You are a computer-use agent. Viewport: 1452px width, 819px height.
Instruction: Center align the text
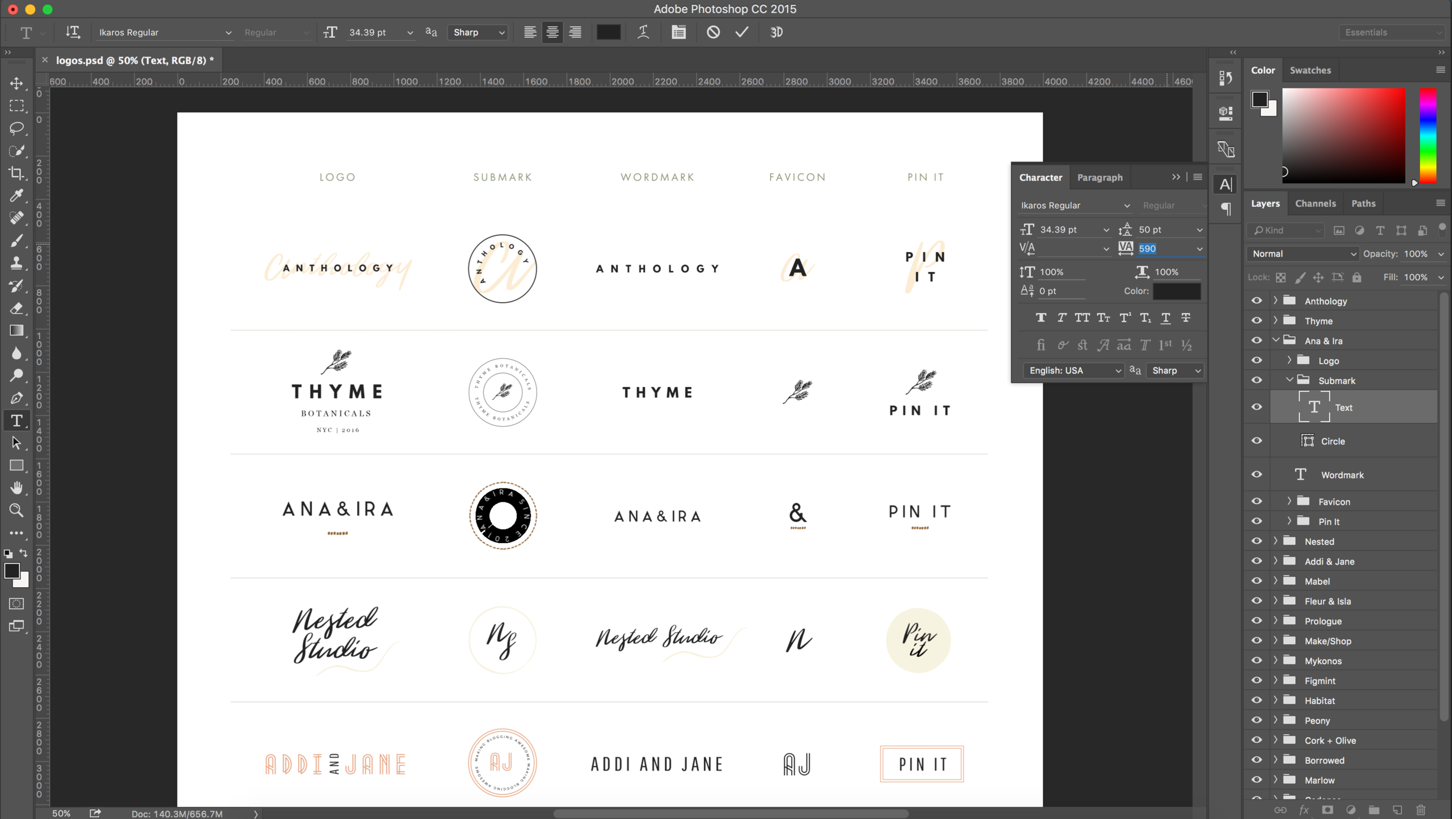(552, 32)
